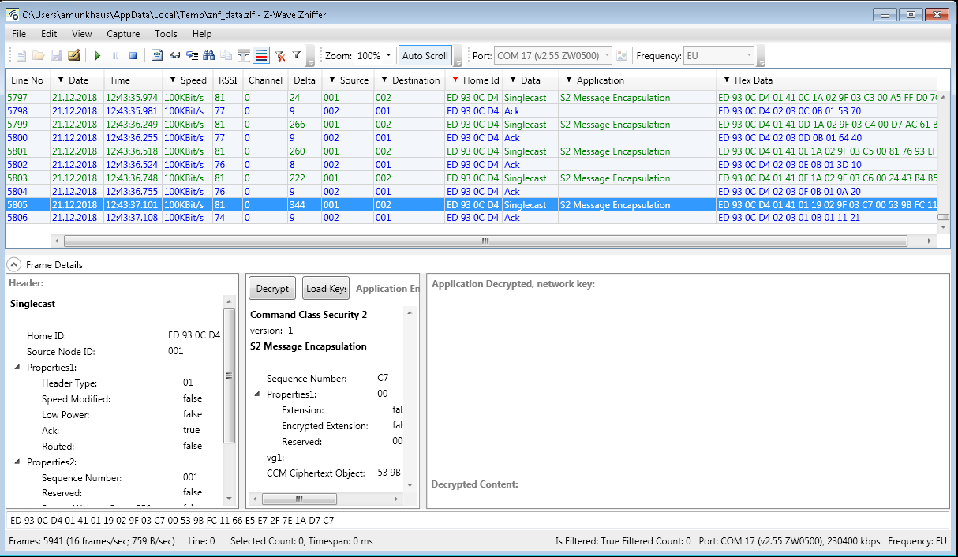Apply a filter with the funnel icon
958x557 pixels.
[x=295, y=54]
